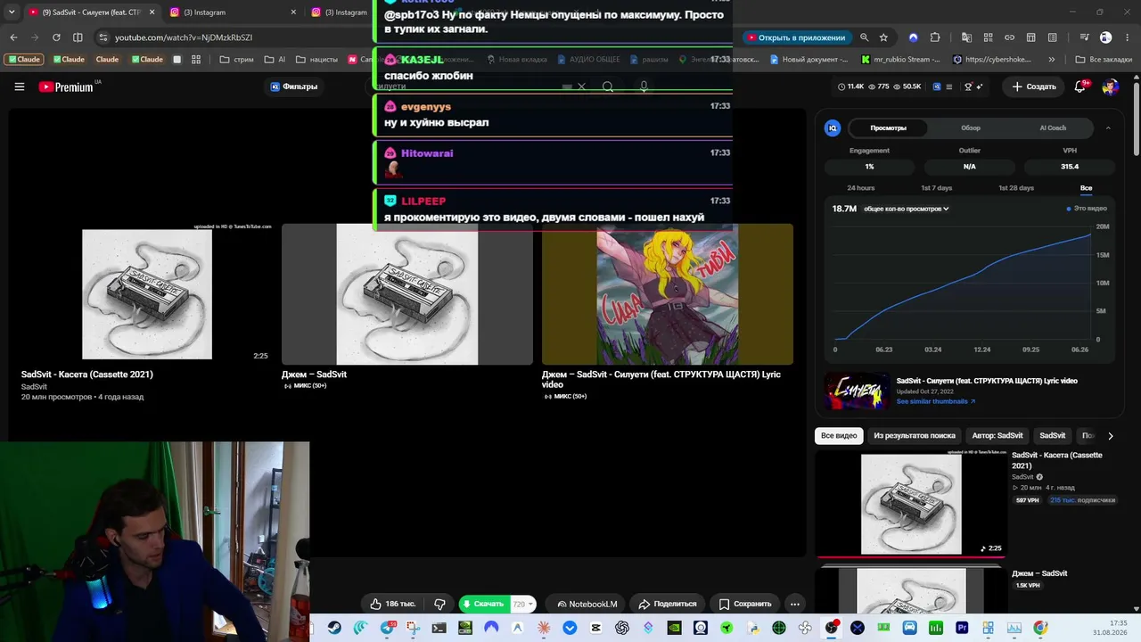Image resolution: width=1141 pixels, height=642 pixels.
Task: Open Steam from the taskbar
Action: coord(334,628)
